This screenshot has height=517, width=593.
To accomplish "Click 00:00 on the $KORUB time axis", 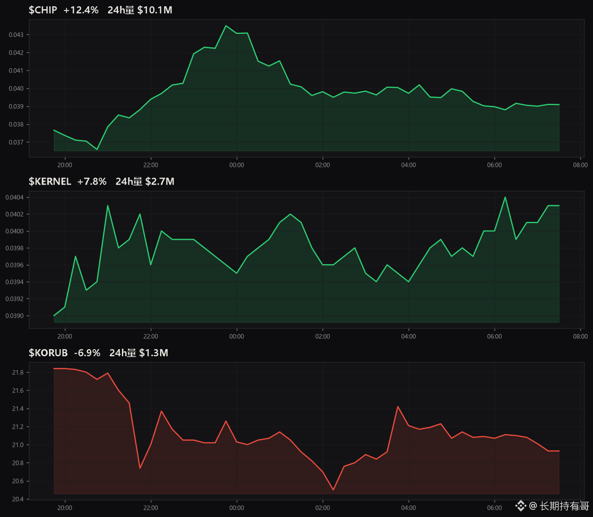I will (237, 508).
